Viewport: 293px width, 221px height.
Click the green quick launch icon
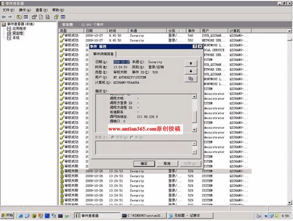click(x=67, y=216)
